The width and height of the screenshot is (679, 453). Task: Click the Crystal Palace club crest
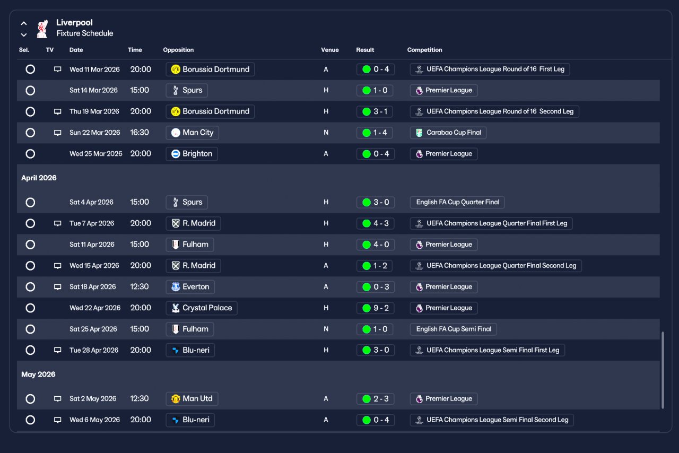pos(176,309)
